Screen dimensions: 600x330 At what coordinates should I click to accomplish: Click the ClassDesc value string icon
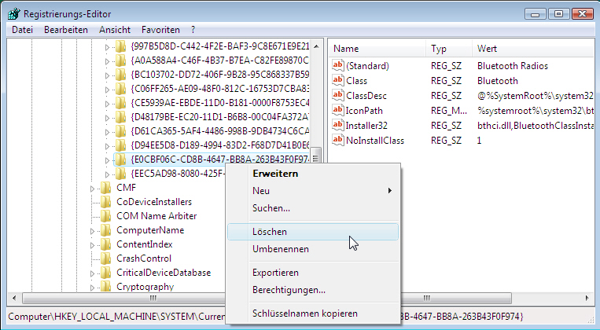338,95
